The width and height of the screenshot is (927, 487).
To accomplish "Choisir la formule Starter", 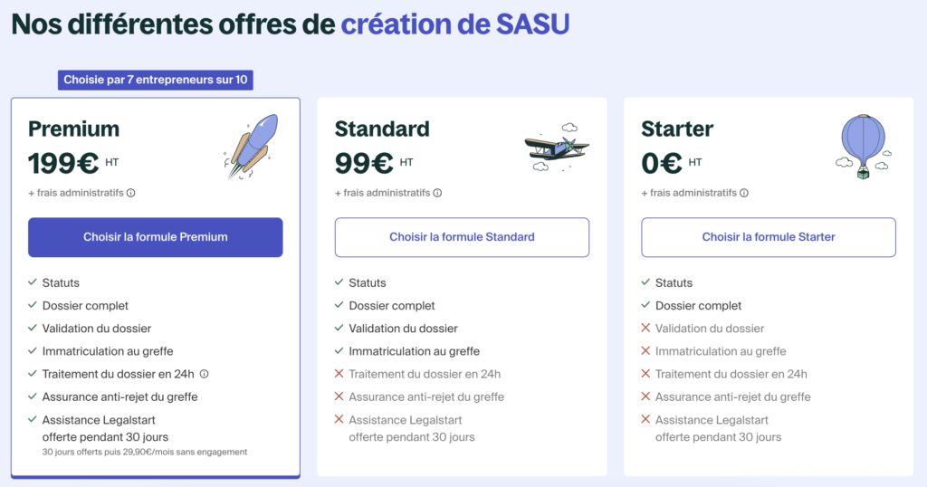I will coord(769,237).
